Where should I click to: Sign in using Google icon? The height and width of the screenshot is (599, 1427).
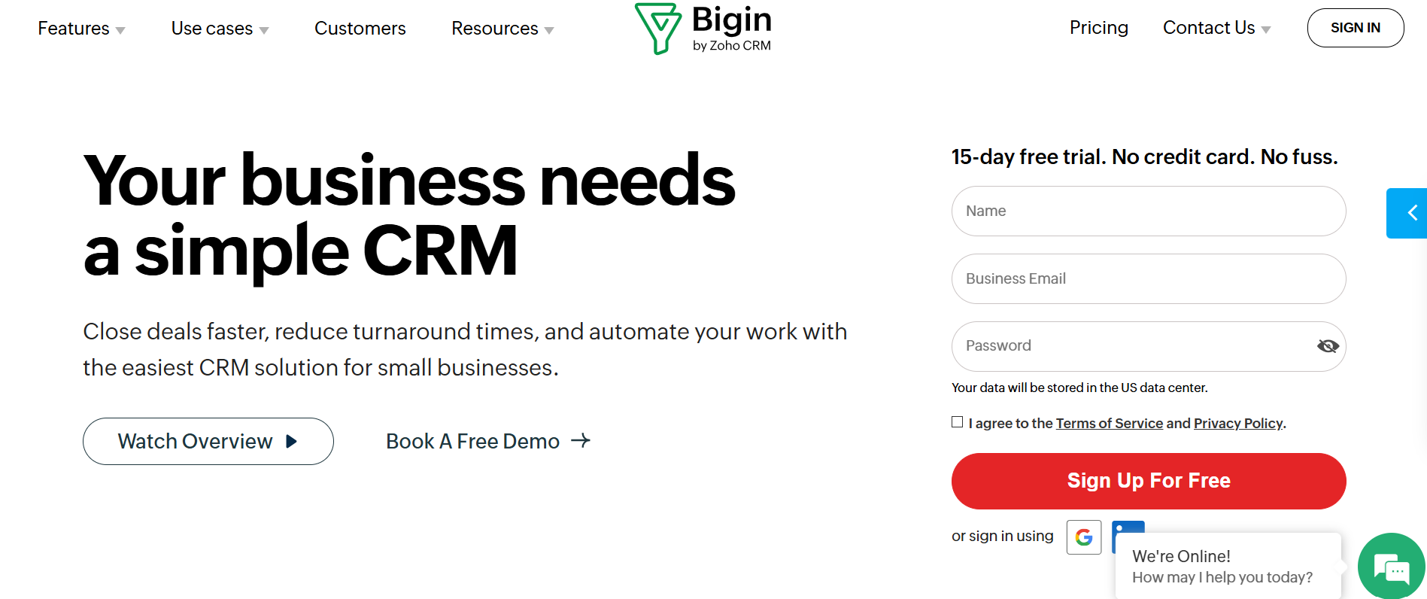(x=1084, y=537)
